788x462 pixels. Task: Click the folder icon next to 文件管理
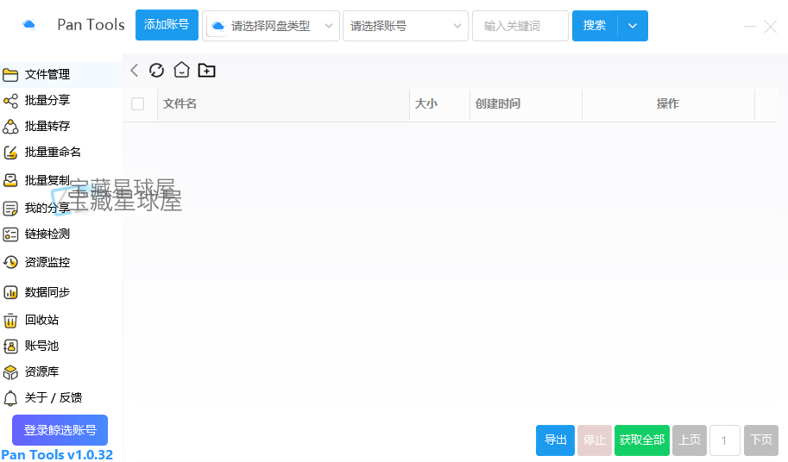click(x=10, y=75)
